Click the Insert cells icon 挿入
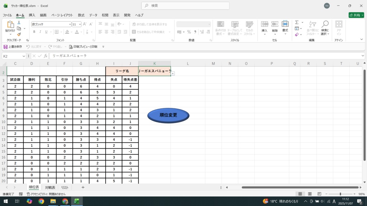Viewport: 367px width, 206px height. tap(264, 24)
